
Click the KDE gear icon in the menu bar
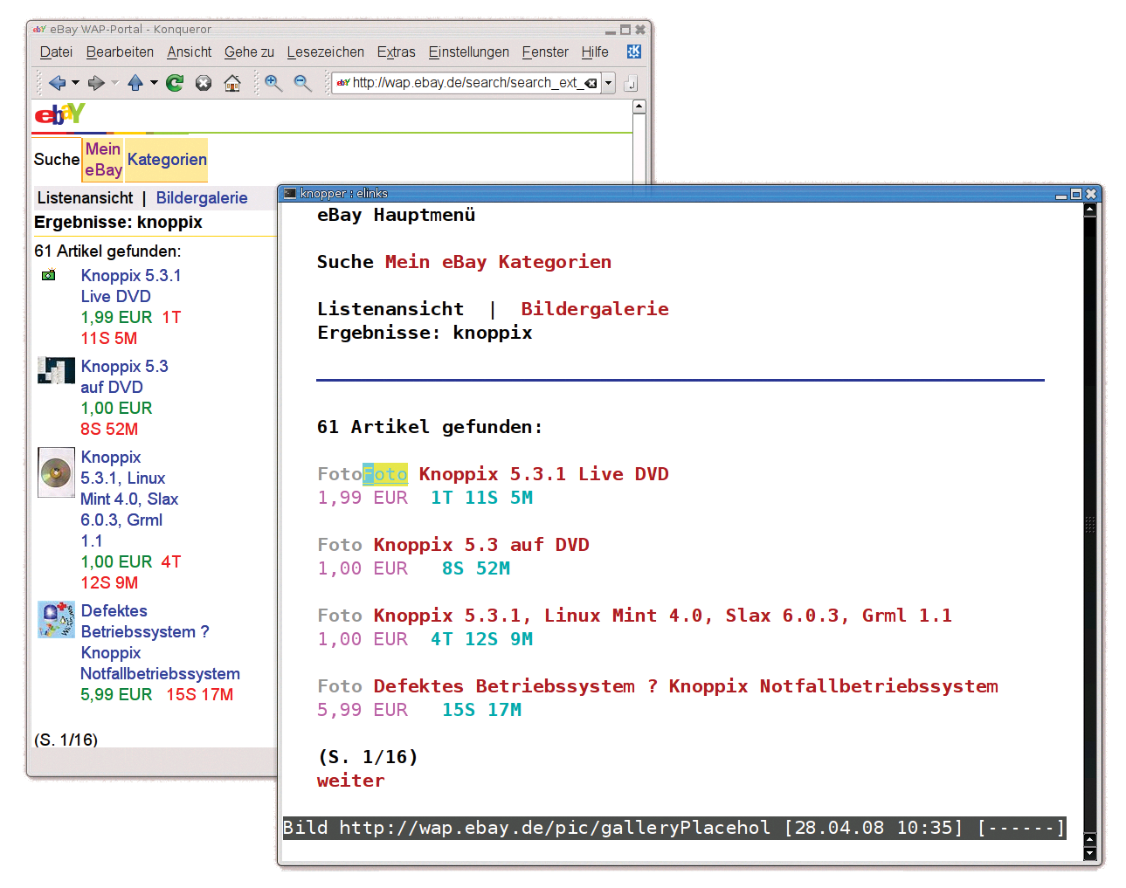(x=634, y=52)
